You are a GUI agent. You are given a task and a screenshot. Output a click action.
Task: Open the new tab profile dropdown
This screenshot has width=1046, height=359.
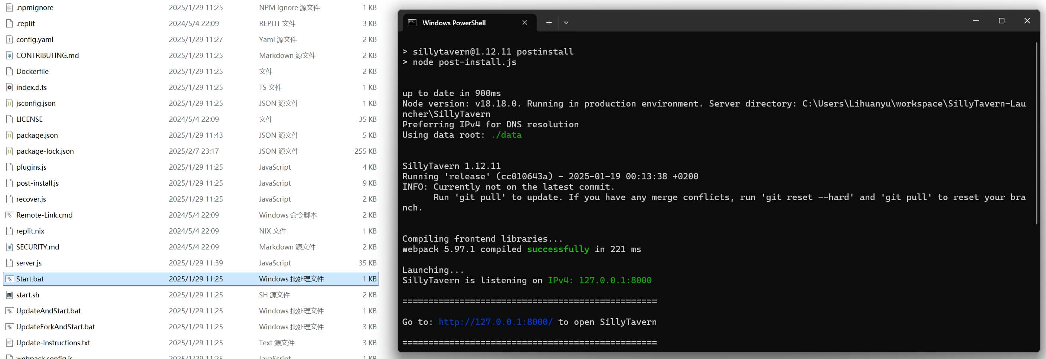point(566,23)
